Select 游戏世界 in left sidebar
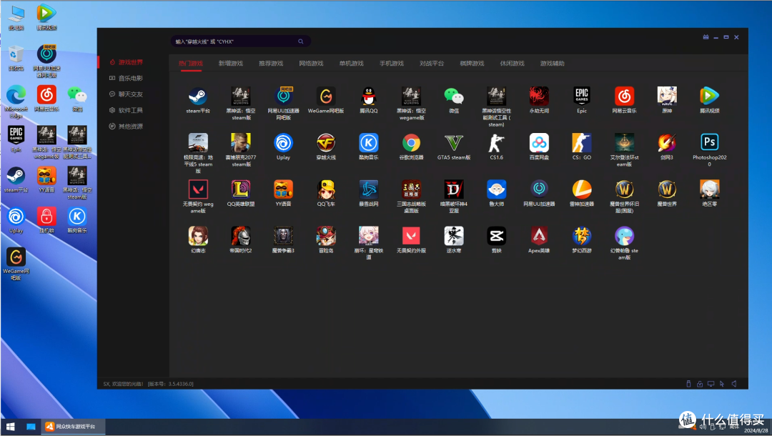This screenshot has height=436, width=772. [x=127, y=62]
